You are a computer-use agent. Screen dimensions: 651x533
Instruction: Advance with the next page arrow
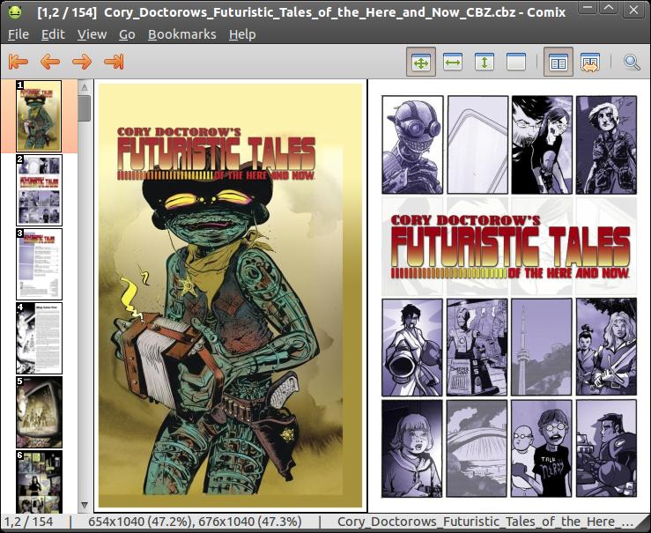coord(82,62)
